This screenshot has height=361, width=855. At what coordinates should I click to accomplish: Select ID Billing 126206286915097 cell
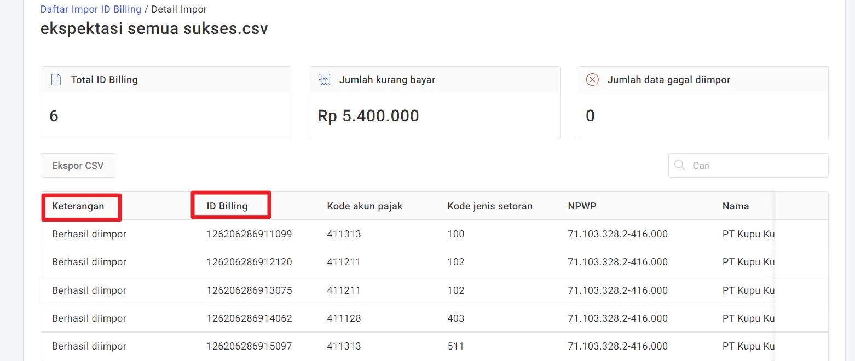249,346
